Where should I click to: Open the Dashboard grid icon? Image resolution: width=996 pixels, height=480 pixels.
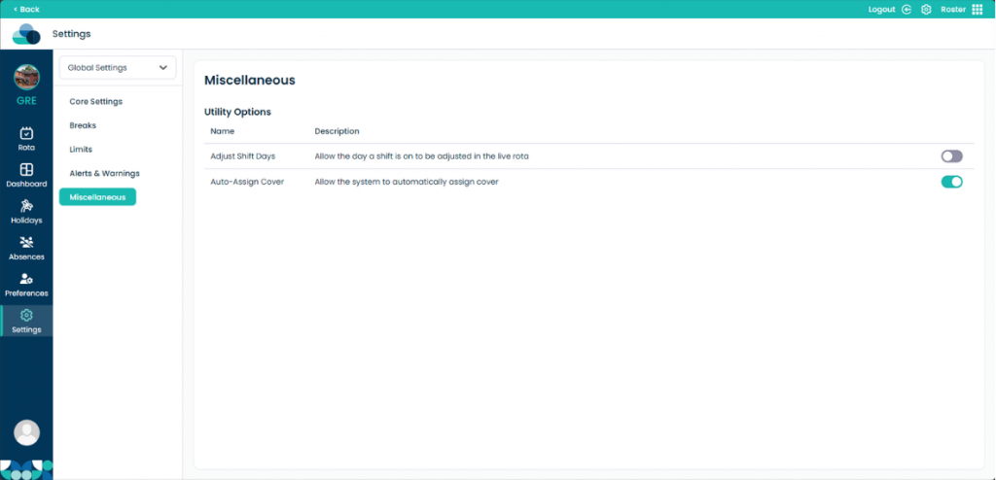[26, 169]
